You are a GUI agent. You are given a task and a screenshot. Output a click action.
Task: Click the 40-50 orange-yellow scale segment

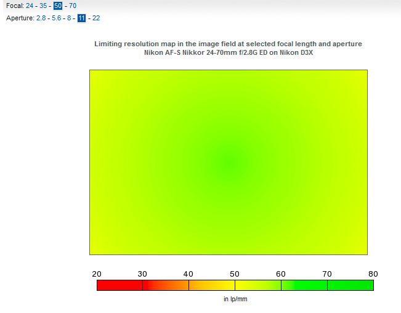(x=212, y=285)
